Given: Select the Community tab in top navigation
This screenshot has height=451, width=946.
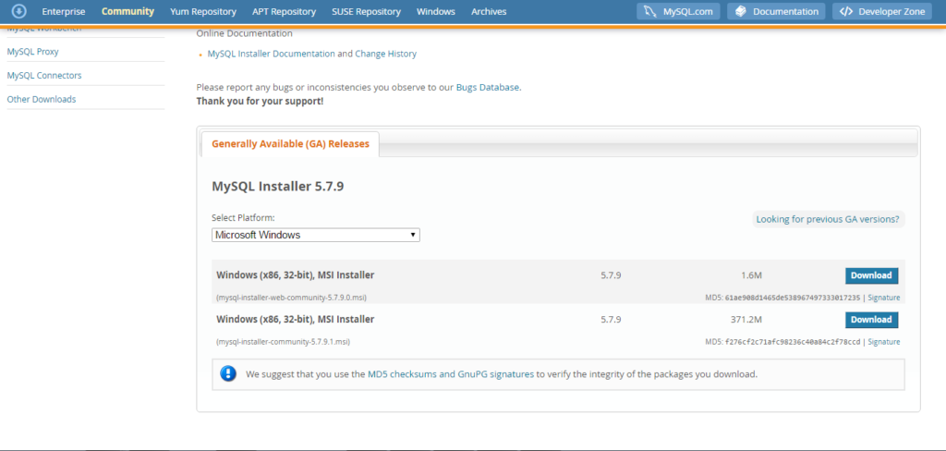Looking at the screenshot, I should click(x=127, y=11).
